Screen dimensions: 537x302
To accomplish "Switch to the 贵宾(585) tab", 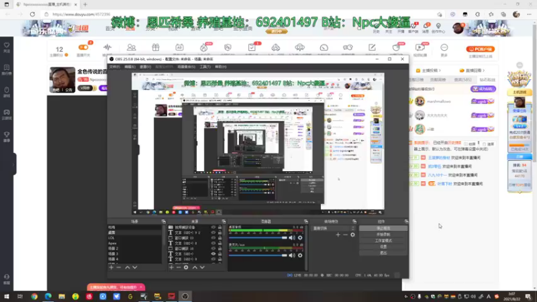I will 462,80.
